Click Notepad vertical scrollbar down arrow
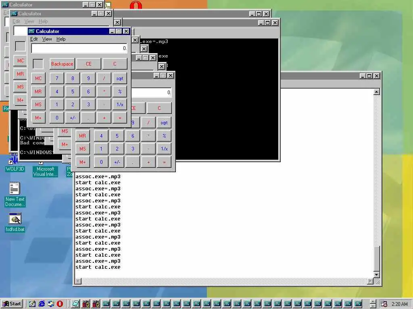The height and width of the screenshot is (309, 413). 377,275
